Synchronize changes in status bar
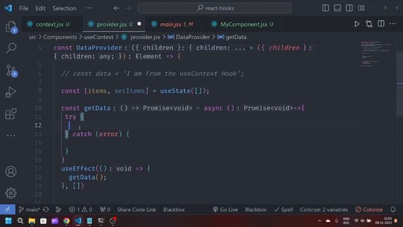403x227 pixels. tap(46, 209)
